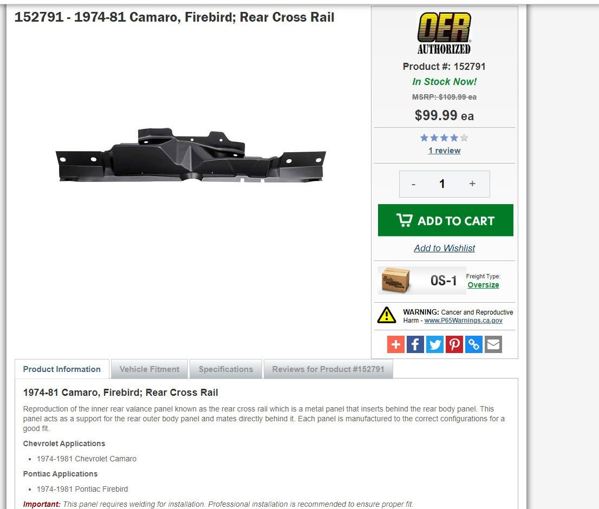This screenshot has height=509, width=599.
Task: Click the red plus share icon
Action: click(x=395, y=344)
